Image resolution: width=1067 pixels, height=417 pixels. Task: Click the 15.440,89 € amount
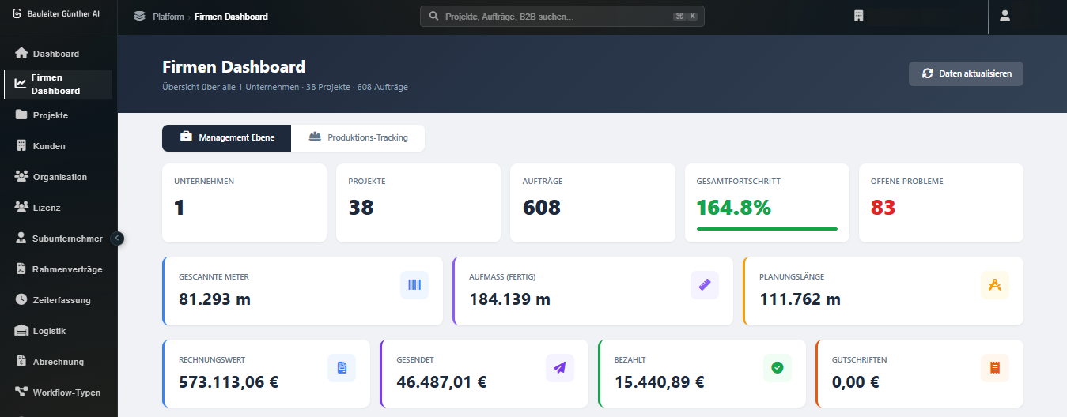[x=659, y=382]
